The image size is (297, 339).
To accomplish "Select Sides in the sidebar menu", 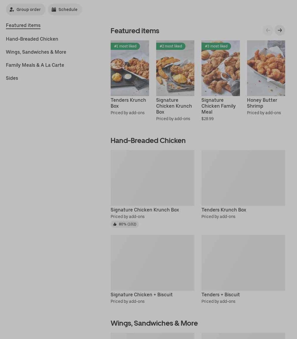I will pos(12,78).
